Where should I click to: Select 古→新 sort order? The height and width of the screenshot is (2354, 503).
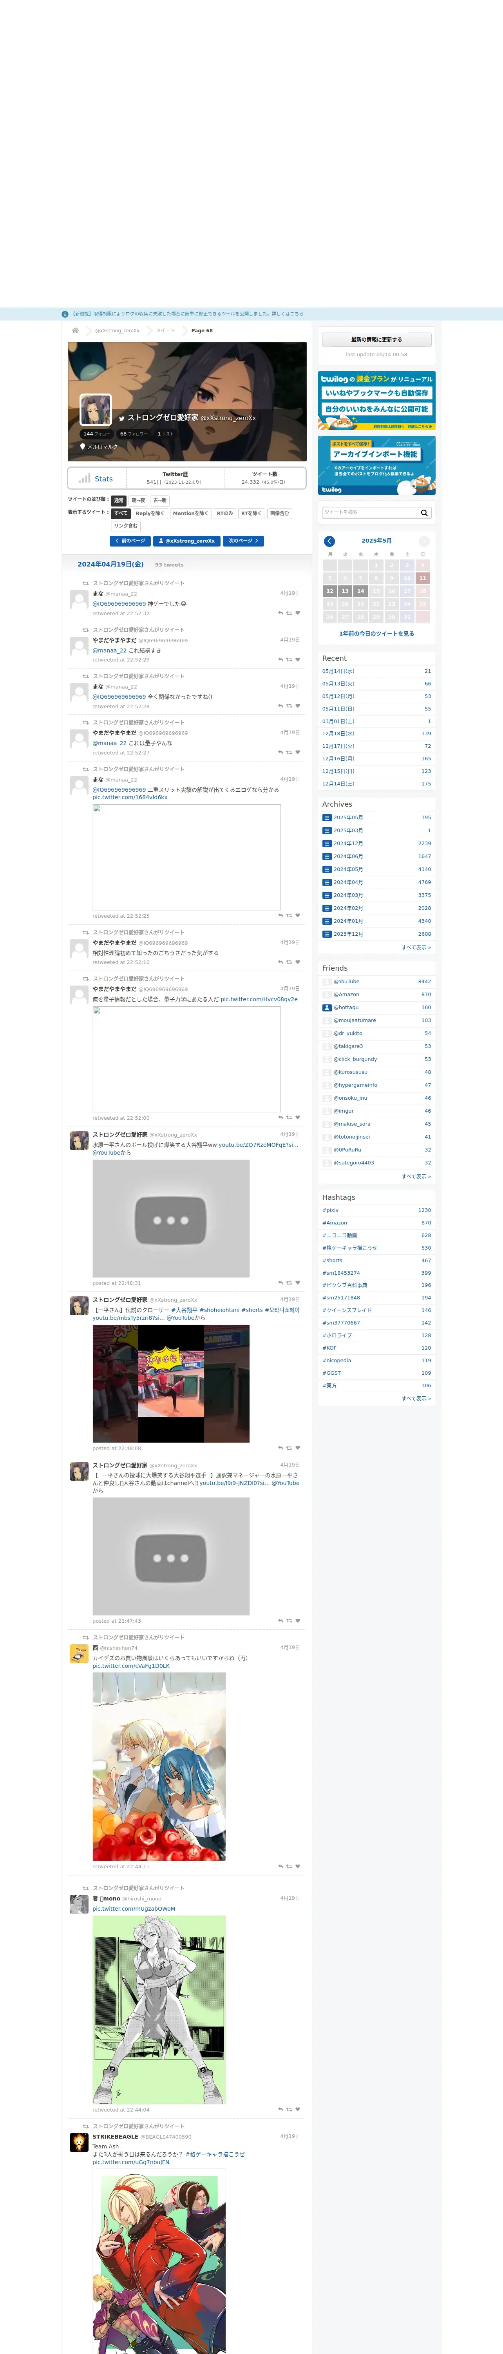coord(160,501)
